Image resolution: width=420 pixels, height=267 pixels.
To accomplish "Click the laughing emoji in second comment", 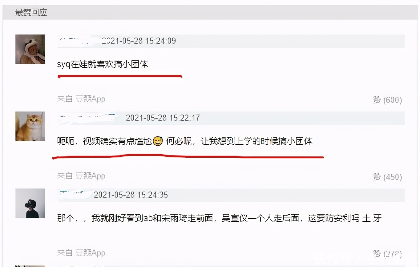I will [158, 141].
